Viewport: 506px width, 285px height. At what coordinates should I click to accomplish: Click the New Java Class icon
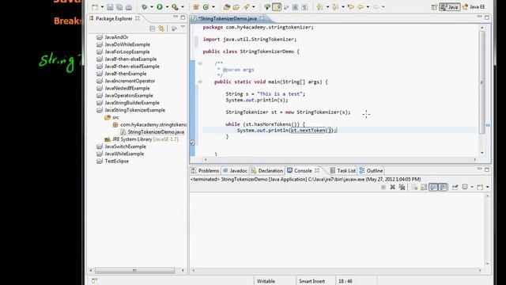206,7
